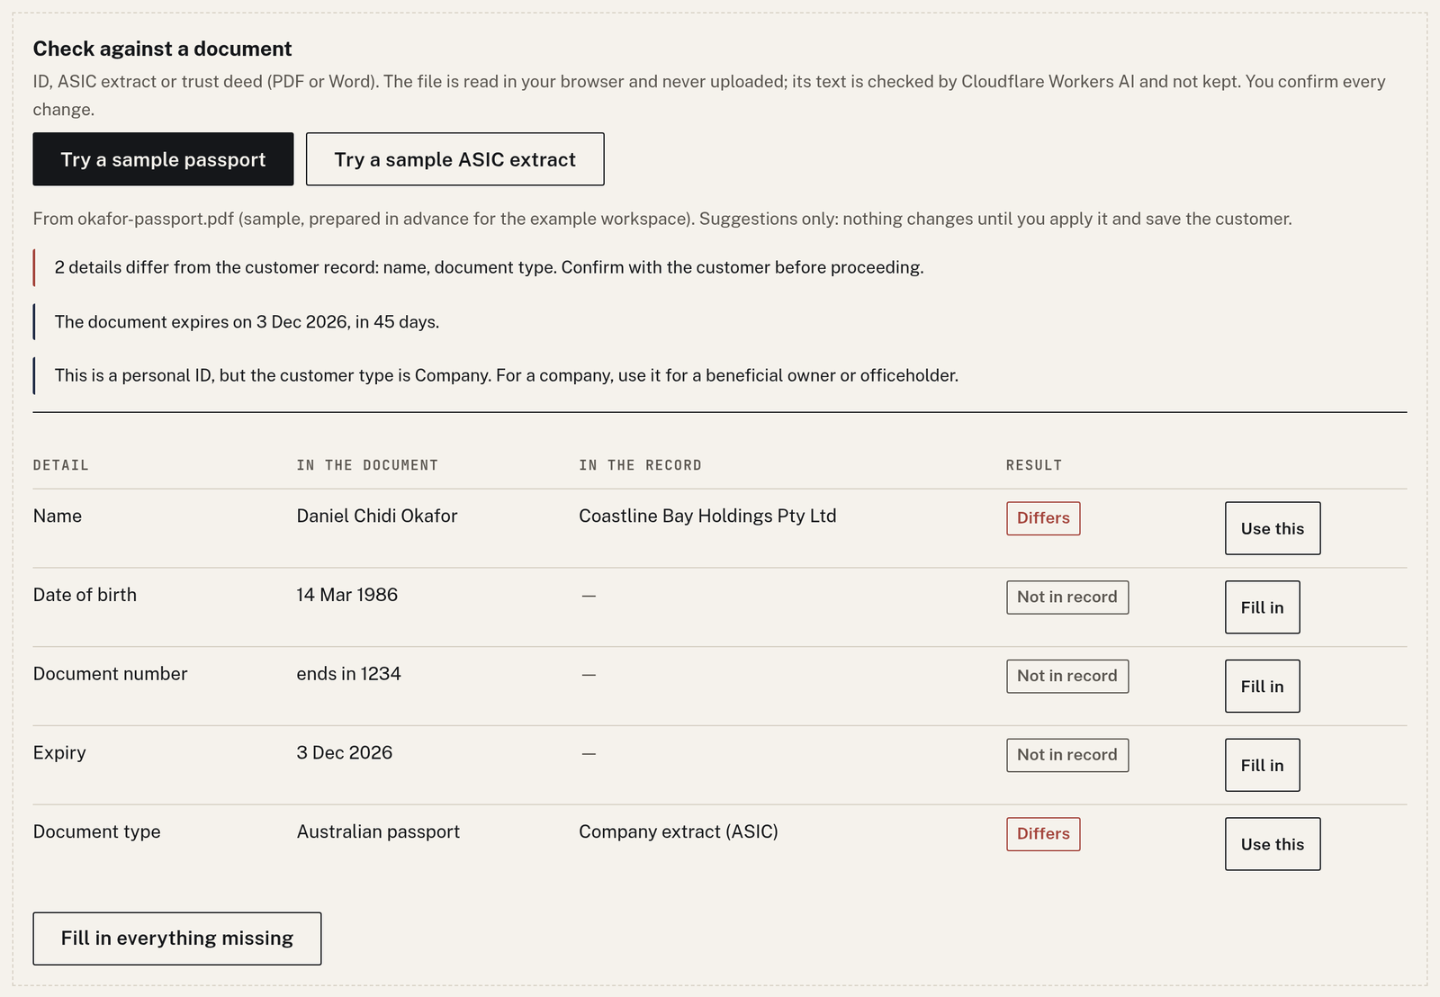Click the Check against a document heading
Image resolution: width=1440 pixels, height=997 pixels.
tap(163, 49)
